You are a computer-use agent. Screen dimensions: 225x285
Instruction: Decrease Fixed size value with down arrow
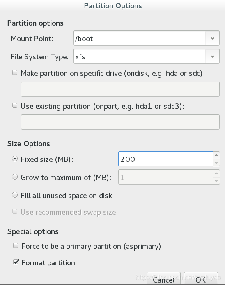216,163
